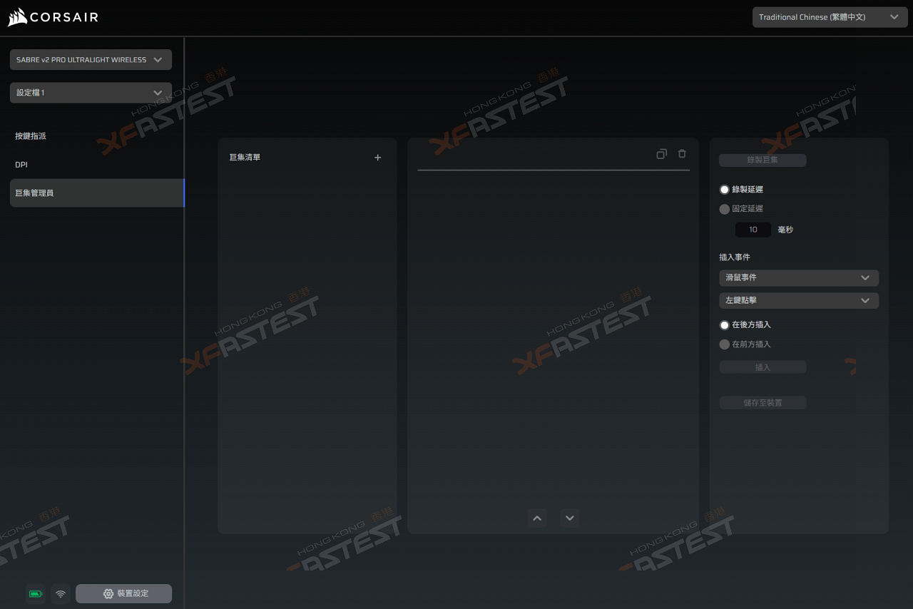Expand the SABRE v2 PRO device dropdown
Image resolution: width=913 pixels, height=609 pixels.
[x=91, y=60]
